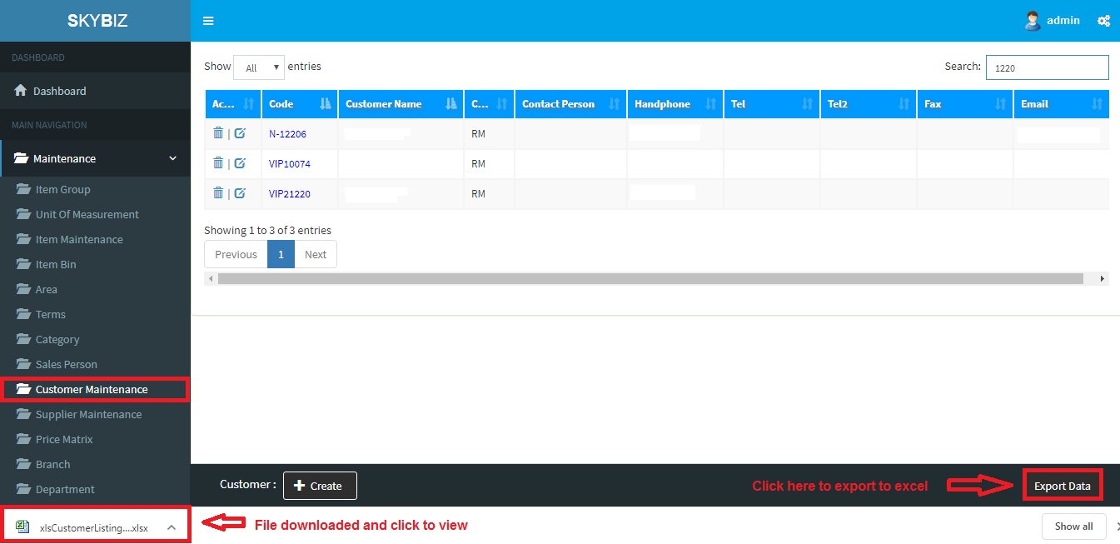Focus the Search input field
Image resolution: width=1120 pixels, height=544 pixels.
pos(1047,67)
